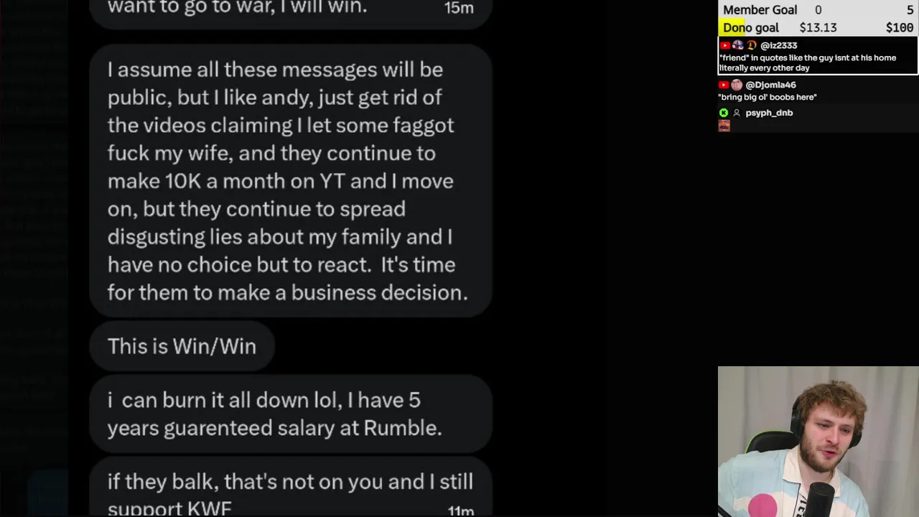This screenshot has height=517, width=919.
Task: Click @iz2333's profile avatar
Action: (x=738, y=45)
